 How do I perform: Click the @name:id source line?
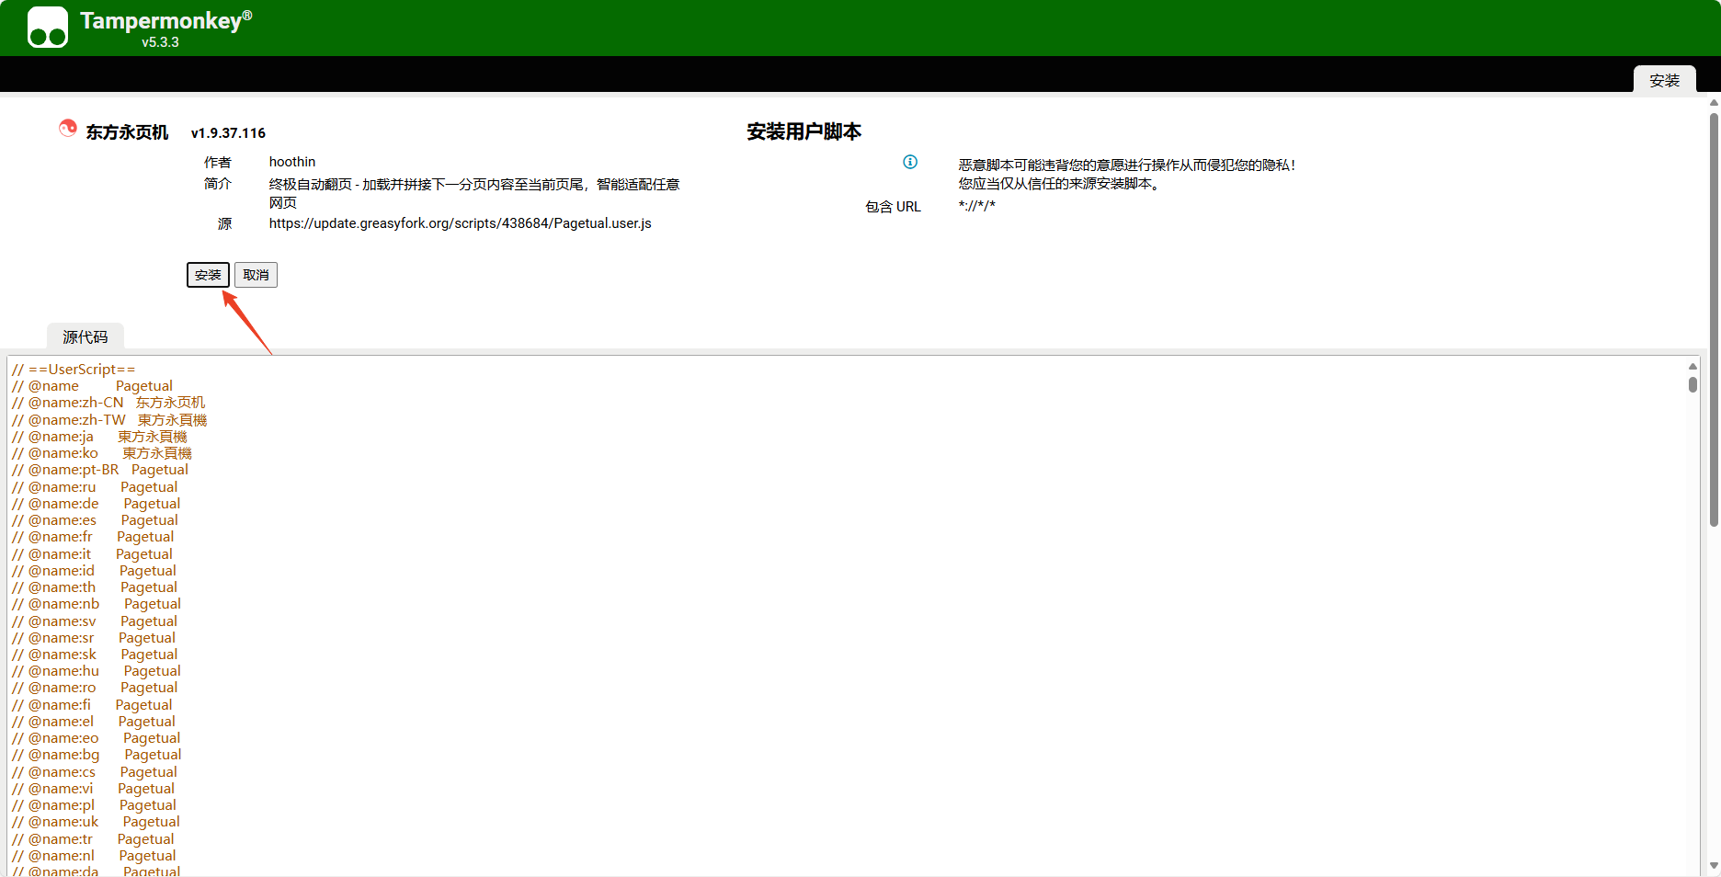(94, 571)
